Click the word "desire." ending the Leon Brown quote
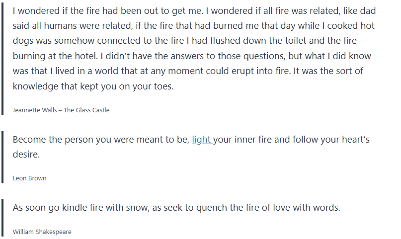This screenshot has width=401, height=239. point(26,155)
